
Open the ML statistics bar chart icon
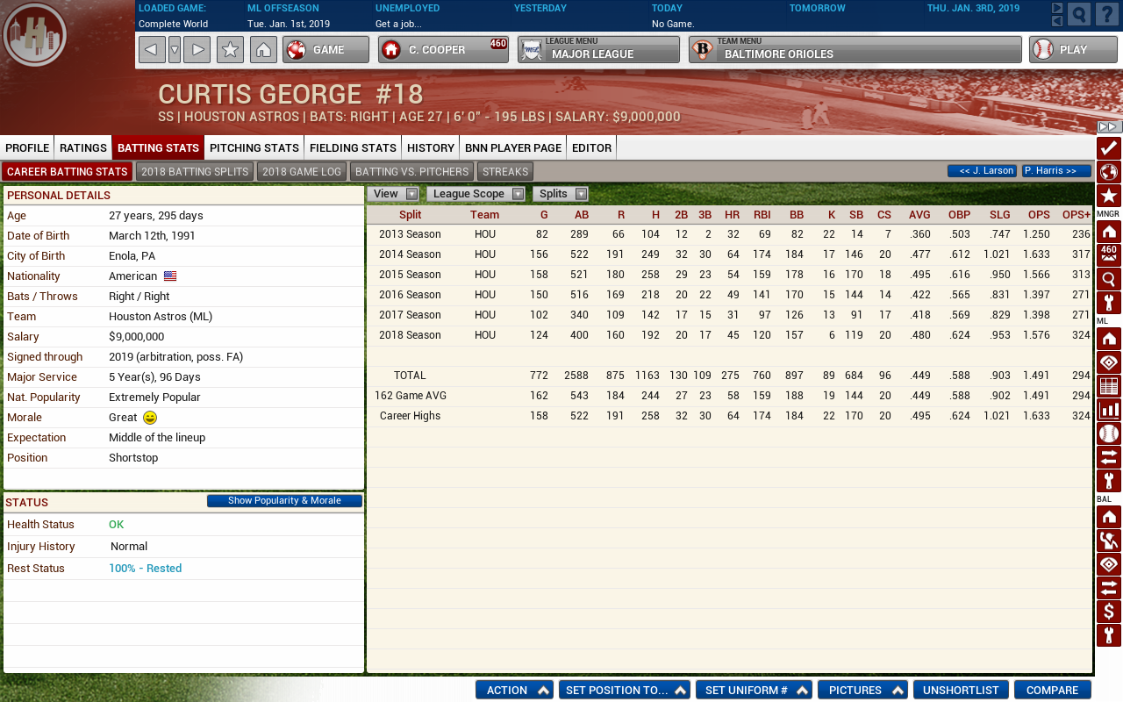[x=1109, y=410]
